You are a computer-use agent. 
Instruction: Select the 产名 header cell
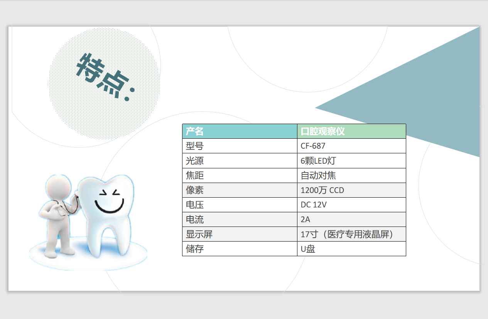click(240, 131)
